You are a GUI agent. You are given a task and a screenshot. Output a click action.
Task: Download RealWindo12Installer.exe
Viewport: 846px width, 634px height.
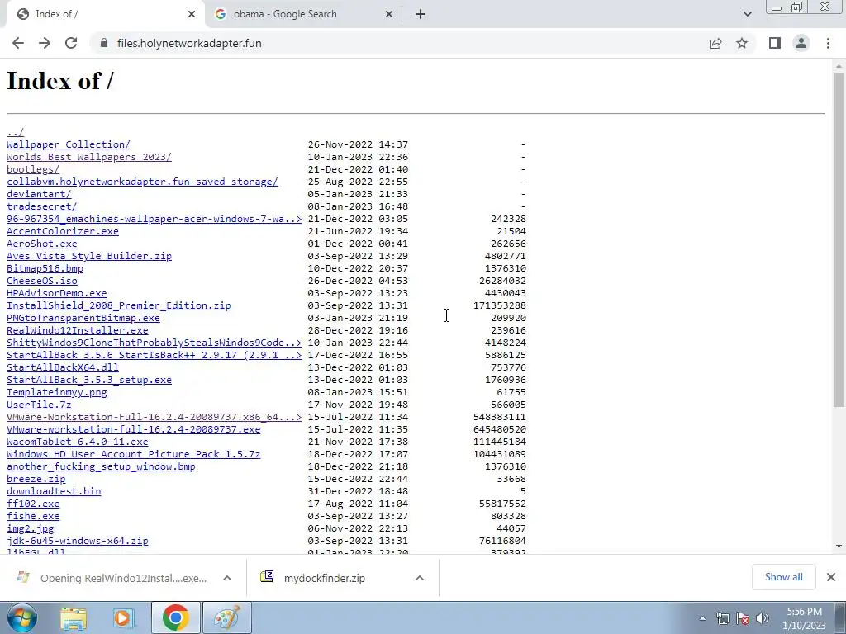point(77,330)
